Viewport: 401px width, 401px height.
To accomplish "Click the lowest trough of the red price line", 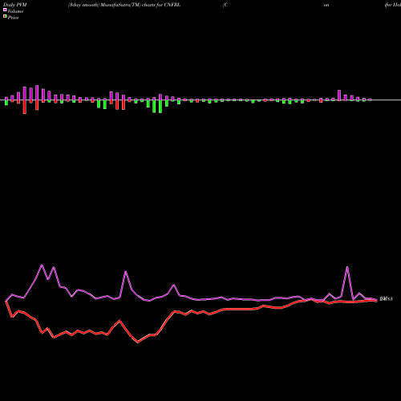I will [x=138, y=342].
